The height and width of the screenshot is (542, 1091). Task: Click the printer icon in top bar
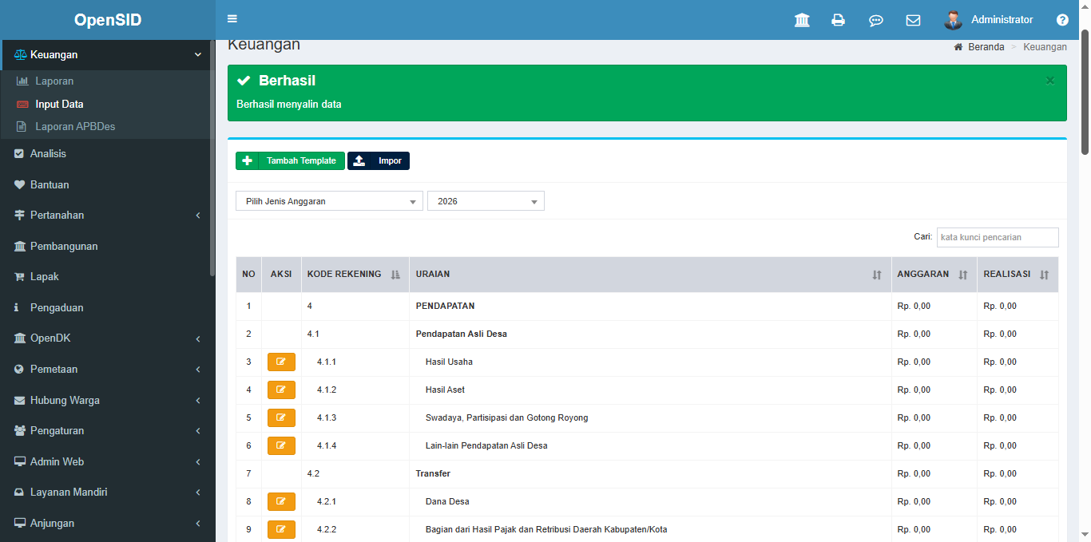pyautogui.click(x=838, y=20)
